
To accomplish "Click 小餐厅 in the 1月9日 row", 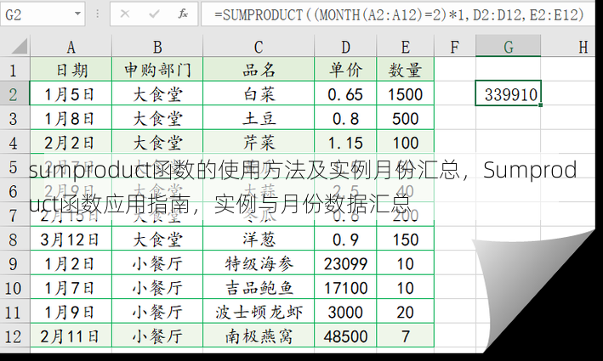I will (157, 312).
